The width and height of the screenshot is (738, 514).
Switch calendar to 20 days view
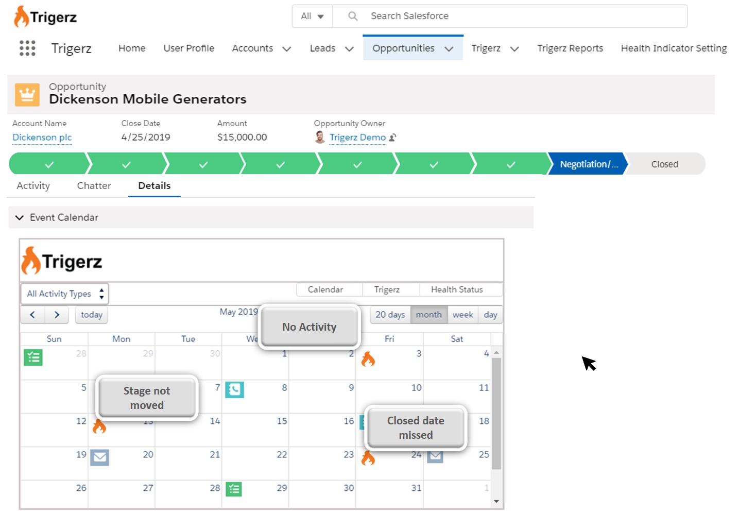390,315
